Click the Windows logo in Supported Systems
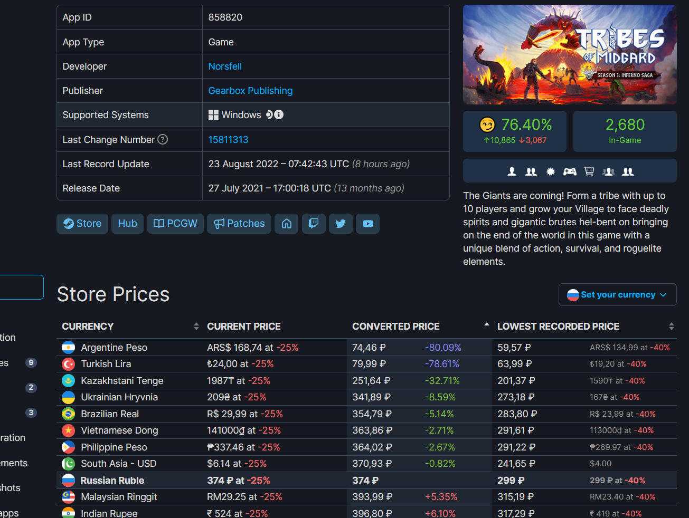 click(x=213, y=115)
